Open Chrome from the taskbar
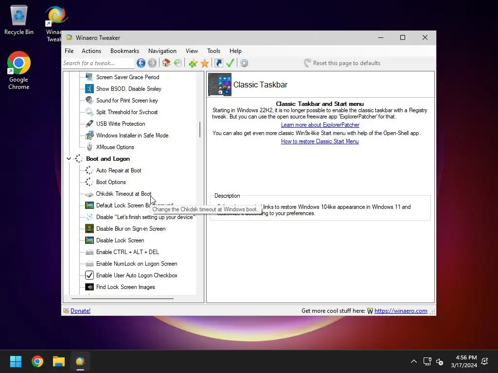The height and width of the screenshot is (373, 498). [37, 361]
